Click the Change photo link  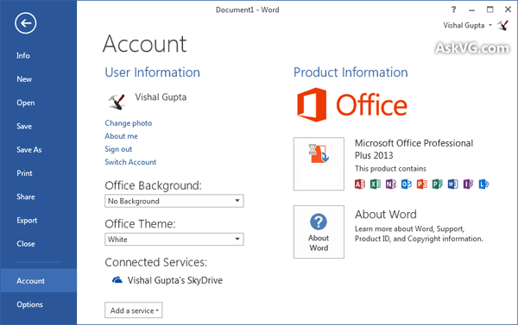pos(129,123)
